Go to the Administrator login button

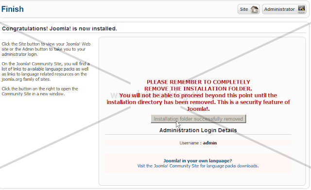tap(284, 9)
